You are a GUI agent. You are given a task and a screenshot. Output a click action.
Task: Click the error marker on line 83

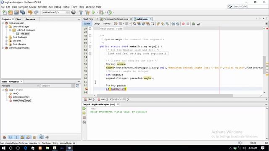click(86, 89)
